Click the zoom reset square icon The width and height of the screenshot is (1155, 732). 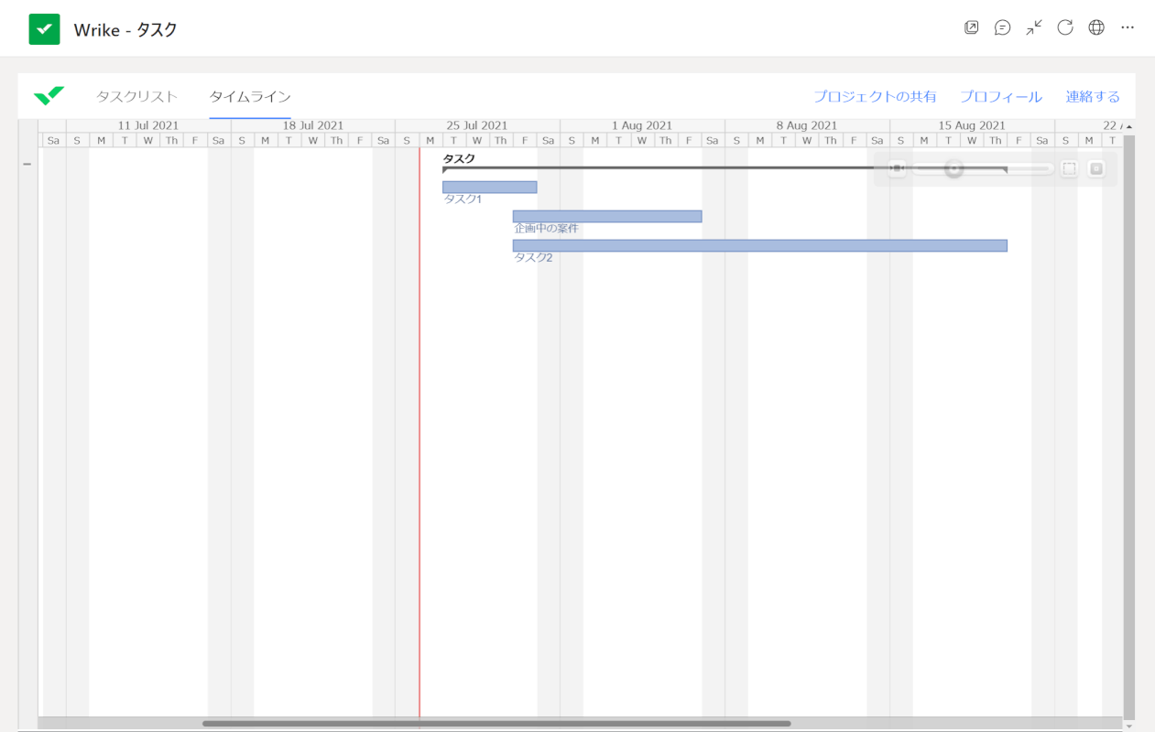1096,168
